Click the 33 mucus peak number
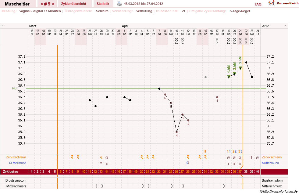 tap(240, 151)
